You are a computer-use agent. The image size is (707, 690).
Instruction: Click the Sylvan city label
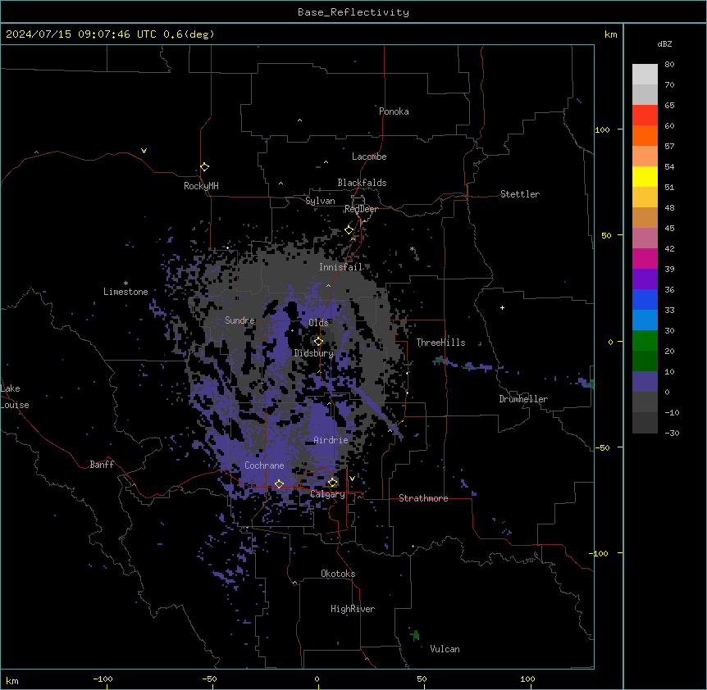tap(320, 201)
